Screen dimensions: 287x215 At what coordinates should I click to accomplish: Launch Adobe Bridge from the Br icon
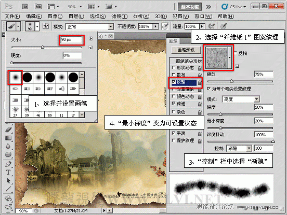25,7
